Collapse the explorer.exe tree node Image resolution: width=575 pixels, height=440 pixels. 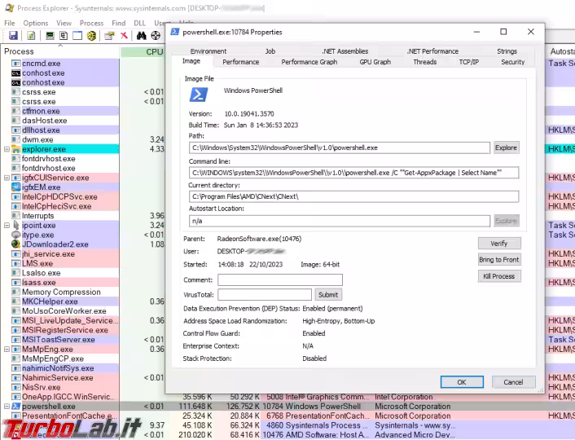pyautogui.click(x=7, y=149)
